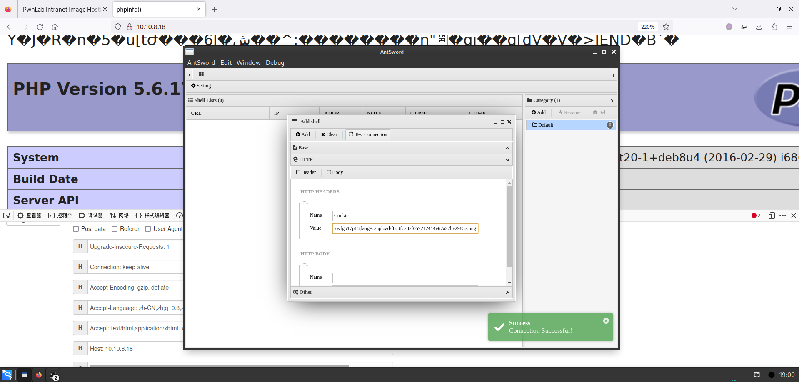
Task: Open the purple circle toolbar extension
Action: click(729, 27)
